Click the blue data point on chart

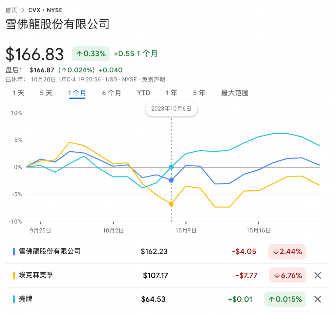(171, 180)
